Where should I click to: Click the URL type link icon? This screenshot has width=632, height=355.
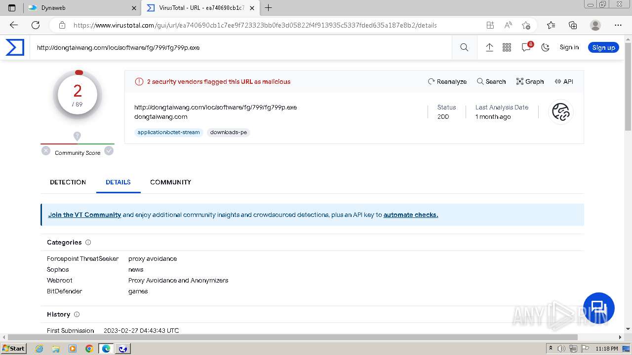pyautogui.click(x=560, y=112)
